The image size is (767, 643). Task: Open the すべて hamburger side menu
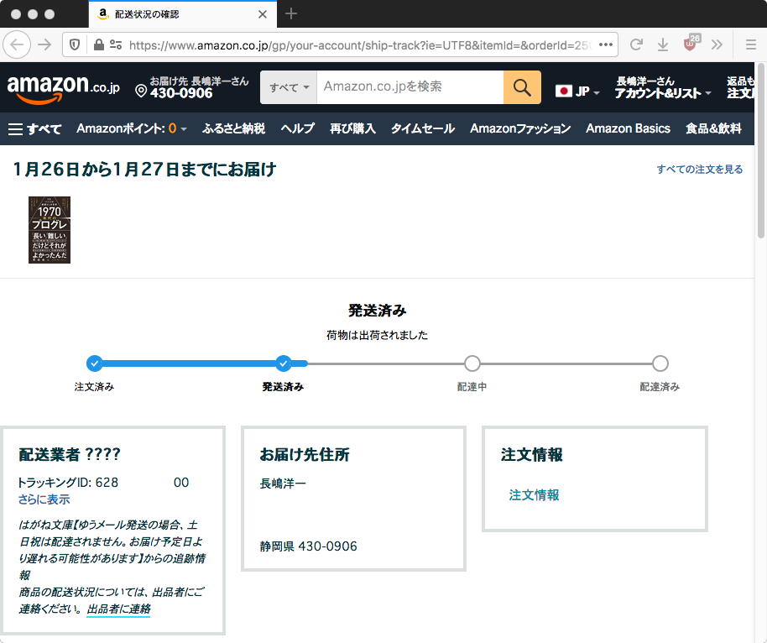click(x=34, y=128)
